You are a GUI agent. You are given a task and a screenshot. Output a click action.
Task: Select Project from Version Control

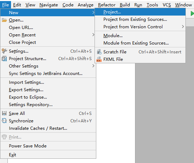[140, 27]
